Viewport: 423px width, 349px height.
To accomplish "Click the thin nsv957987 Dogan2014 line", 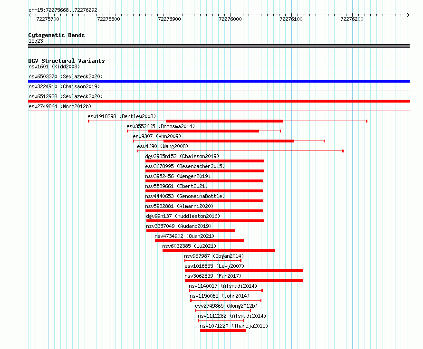I will pyautogui.click(x=213, y=261).
